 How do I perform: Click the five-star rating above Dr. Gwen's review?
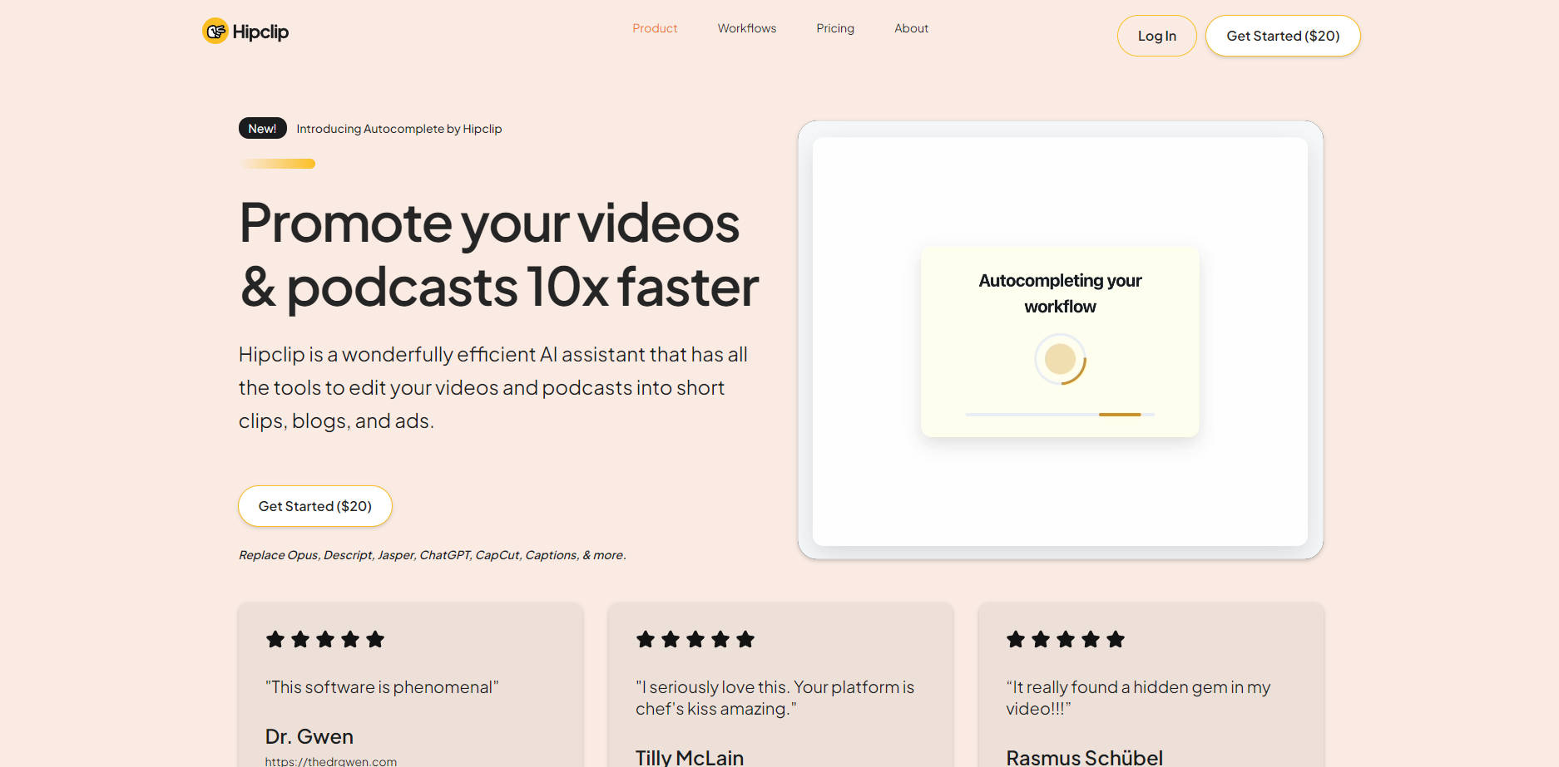pos(324,639)
